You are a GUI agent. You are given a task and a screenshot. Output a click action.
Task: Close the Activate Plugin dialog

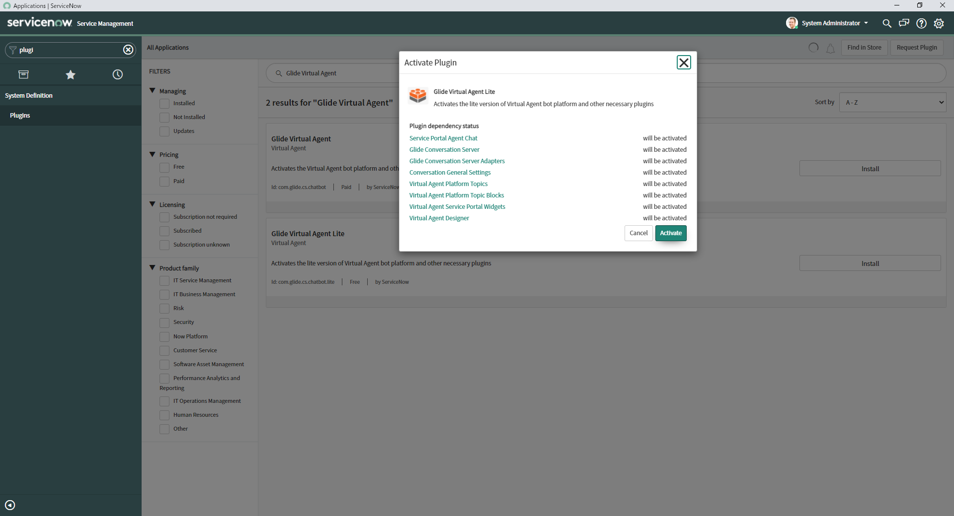coord(684,63)
